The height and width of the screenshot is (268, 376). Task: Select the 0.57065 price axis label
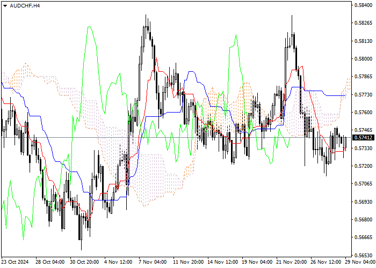coord(363,184)
